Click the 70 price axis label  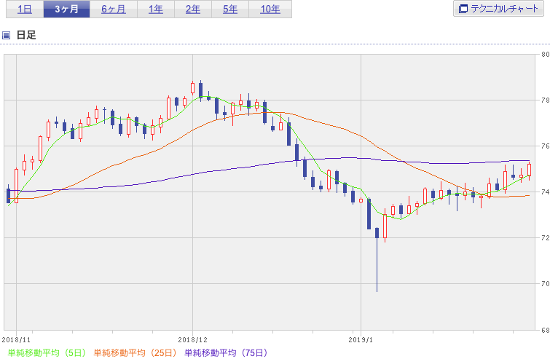coord(545,284)
